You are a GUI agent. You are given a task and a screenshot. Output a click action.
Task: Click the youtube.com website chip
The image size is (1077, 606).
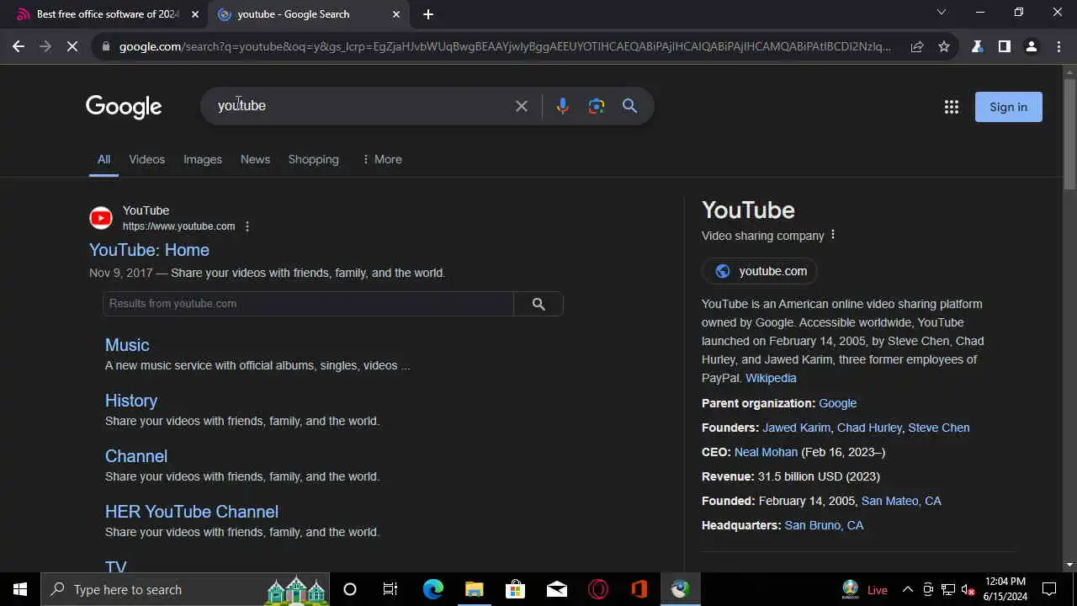[760, 271]
